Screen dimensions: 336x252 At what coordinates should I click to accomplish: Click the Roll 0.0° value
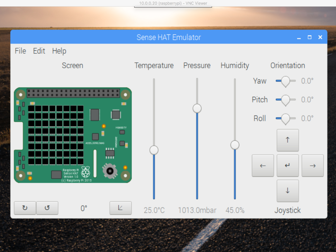[x=307, y=118]
